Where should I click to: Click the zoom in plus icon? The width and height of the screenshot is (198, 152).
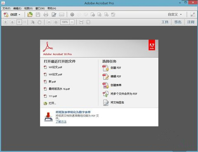point(56,22)
